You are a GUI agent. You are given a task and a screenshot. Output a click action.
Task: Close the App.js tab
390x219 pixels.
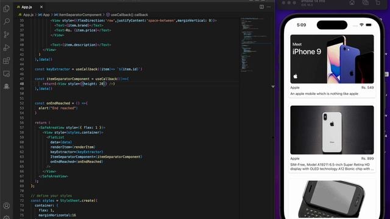coord(41,7)
